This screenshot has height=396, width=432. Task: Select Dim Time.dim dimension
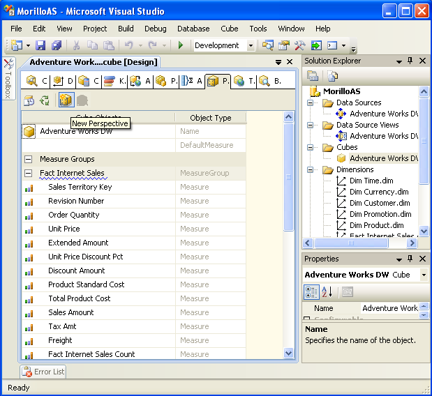coord(371,181)
